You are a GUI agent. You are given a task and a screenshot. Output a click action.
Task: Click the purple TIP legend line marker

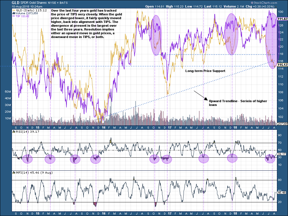pyautogui.click(x=14, y=16)
